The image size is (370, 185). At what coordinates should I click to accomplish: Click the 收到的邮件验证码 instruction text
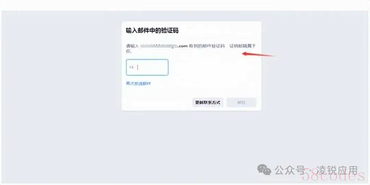tap(207, 46)
